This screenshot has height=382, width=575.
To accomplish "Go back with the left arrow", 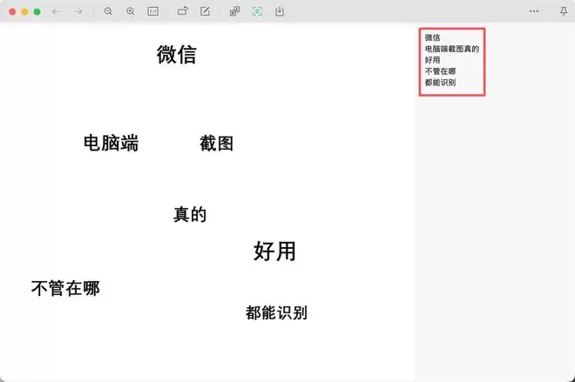I will point(56,11).
